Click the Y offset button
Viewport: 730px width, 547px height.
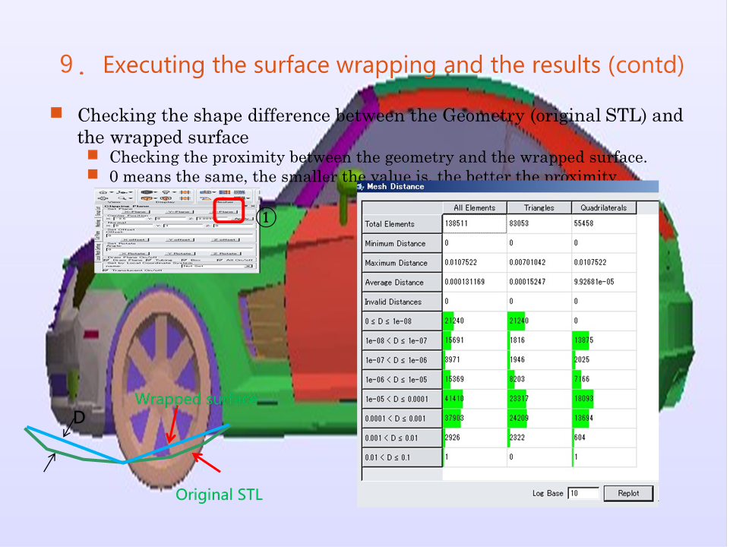180,239
